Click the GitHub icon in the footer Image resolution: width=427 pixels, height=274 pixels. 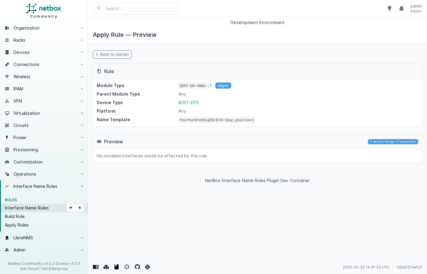[137, 267]
